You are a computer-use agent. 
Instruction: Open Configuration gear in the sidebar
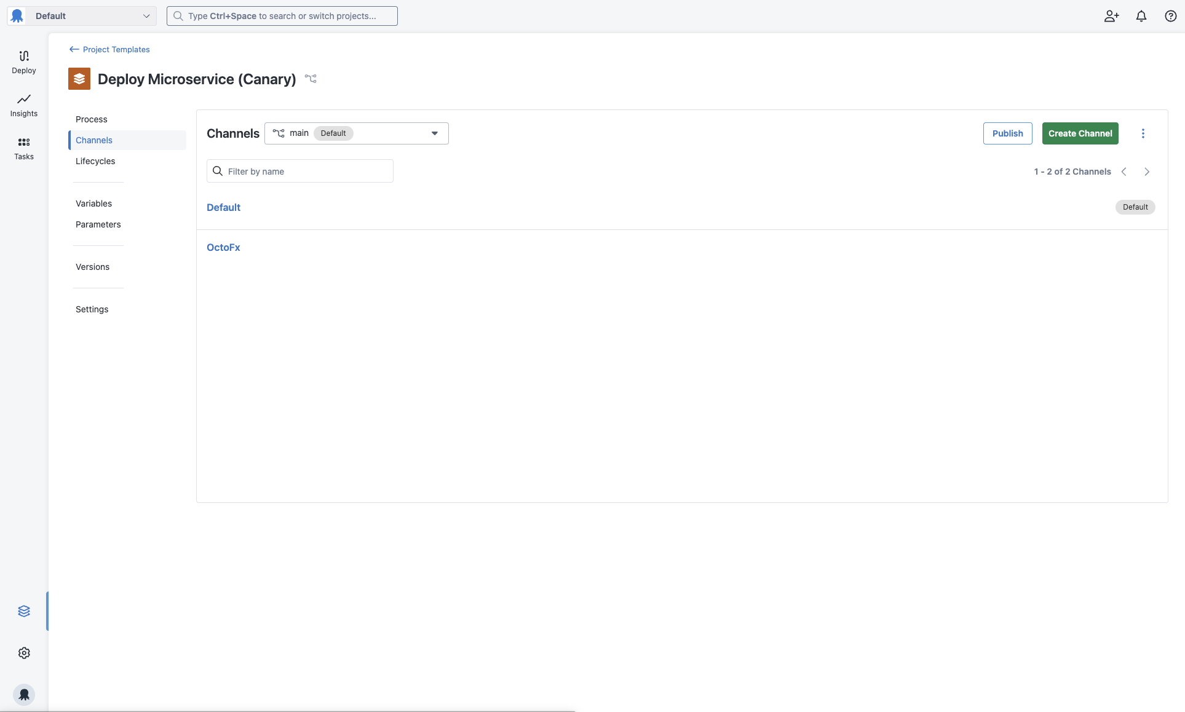coord(24,653)
